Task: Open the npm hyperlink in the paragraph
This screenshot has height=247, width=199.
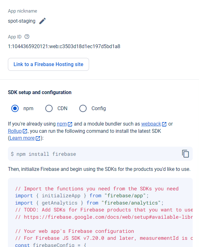Action: pyautogui.click(x=62, y=124)
